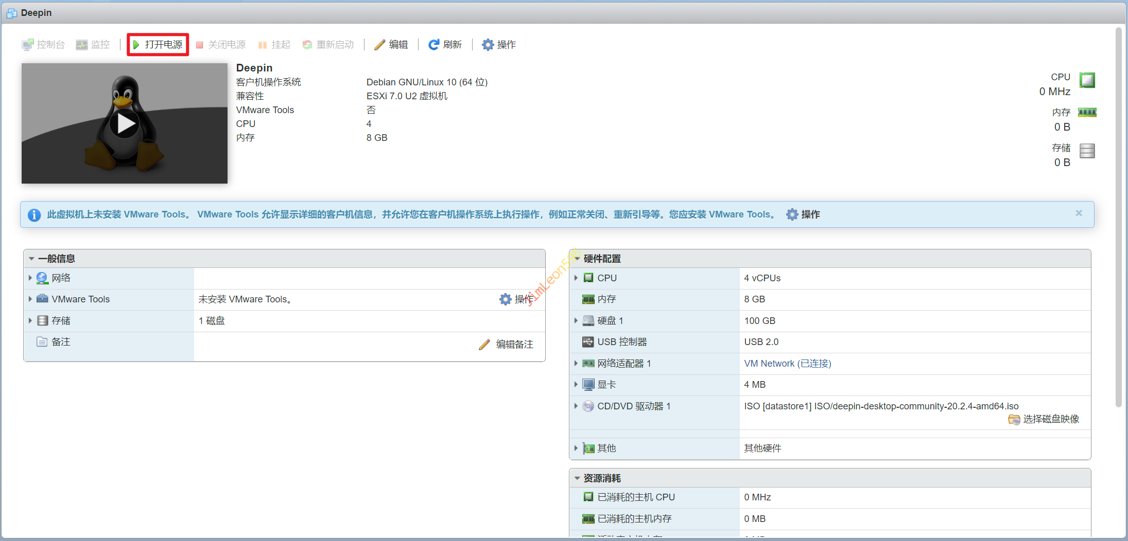This screenshot has height=541, width=1128.
Task: Click the 编辑备注 edit notes link
Action: 514,345
